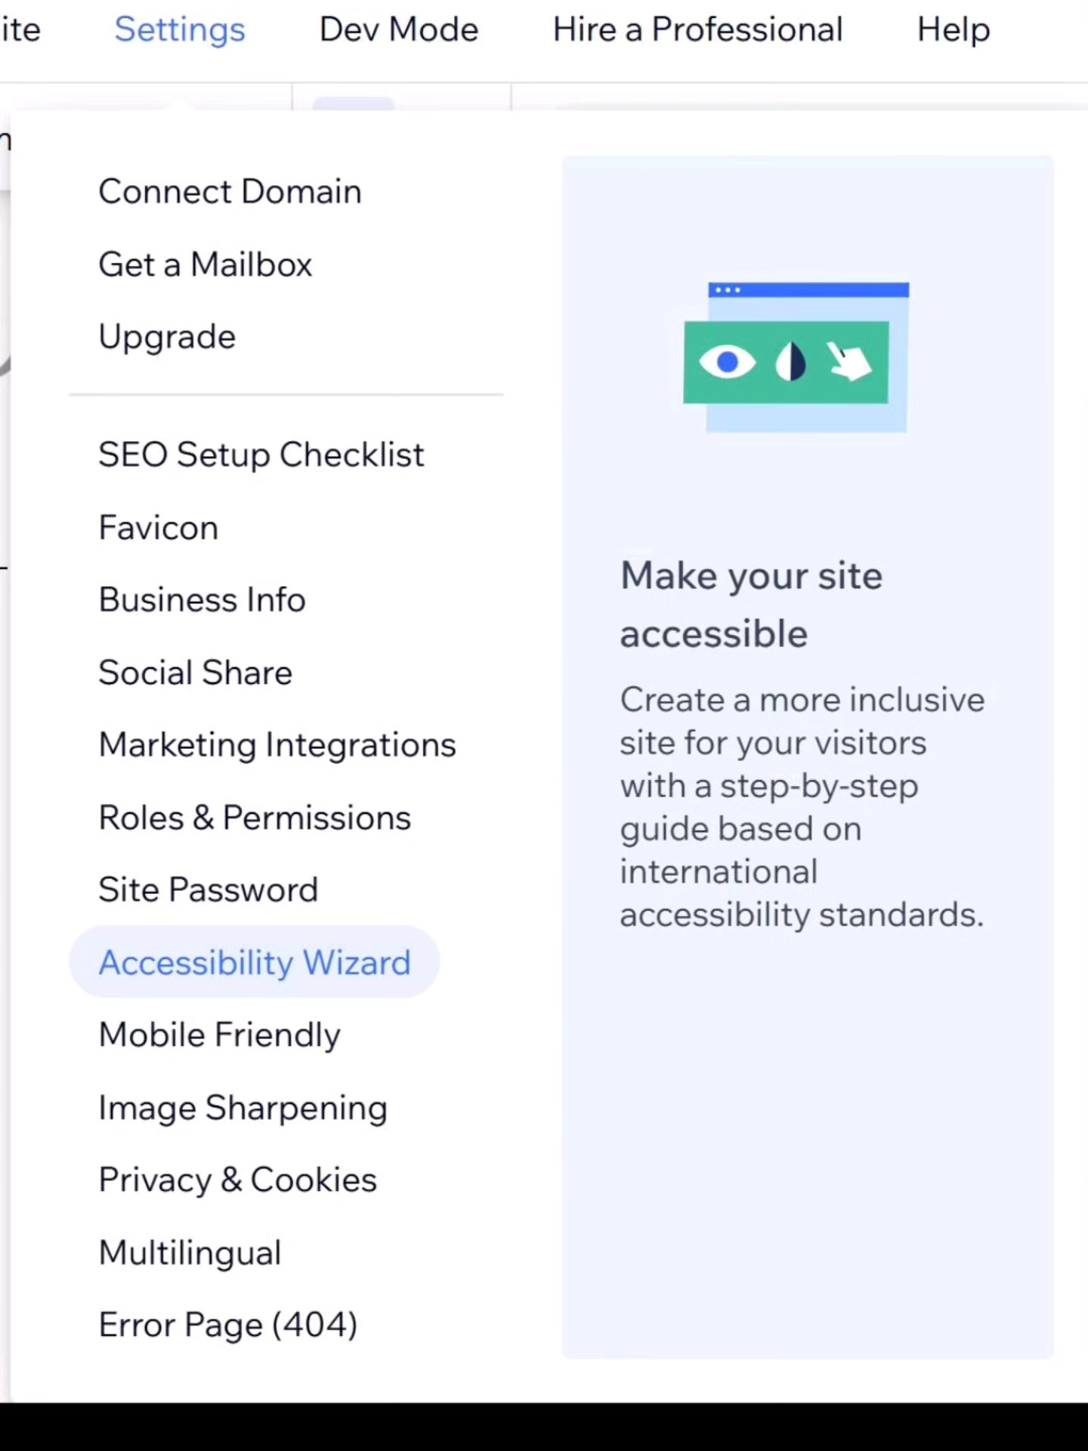Open Connect Domain settings
Screen dimensions: 1088x1451
pyautogui.click(x=230, y=191)
